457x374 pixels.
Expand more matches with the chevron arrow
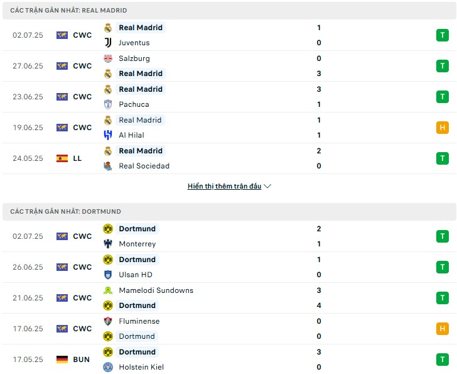(x=267, y=186)
